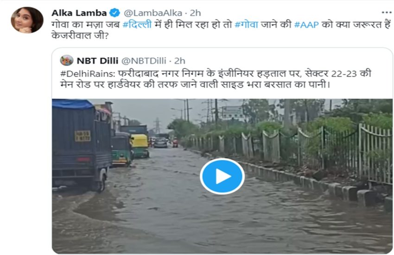Image resolution: width=394 pixels, height=255 pixels.
Task: Open the quoted tweet's 2h timestamp
Action: pos(180,60)
